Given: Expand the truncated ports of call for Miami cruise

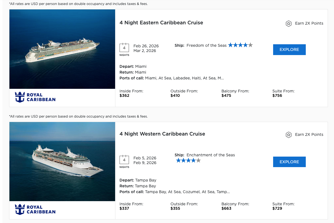Looking at the screenshot, I should [x=223, y=78].
